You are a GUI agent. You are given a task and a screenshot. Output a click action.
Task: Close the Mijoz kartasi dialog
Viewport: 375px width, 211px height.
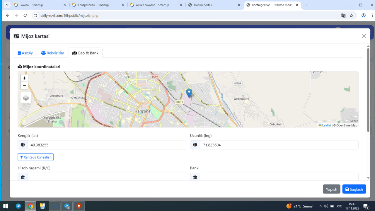[x=364, y=36]
